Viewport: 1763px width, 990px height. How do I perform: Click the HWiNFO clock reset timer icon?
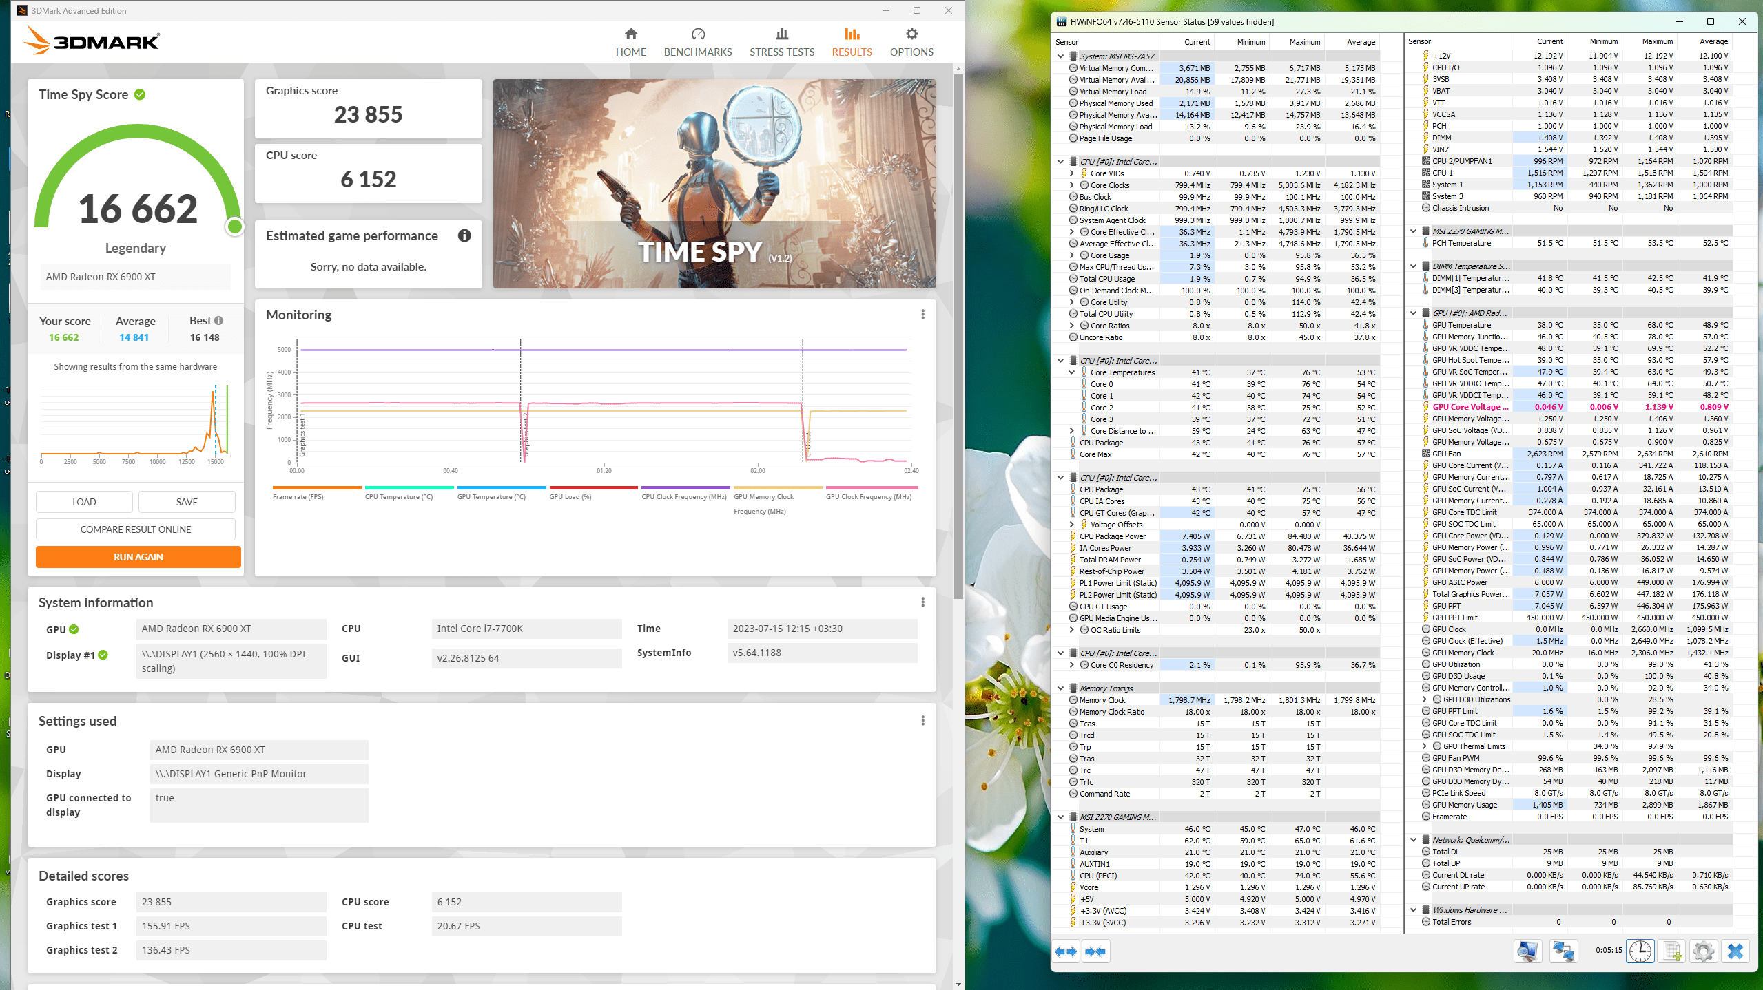(x=1640, y=951)
